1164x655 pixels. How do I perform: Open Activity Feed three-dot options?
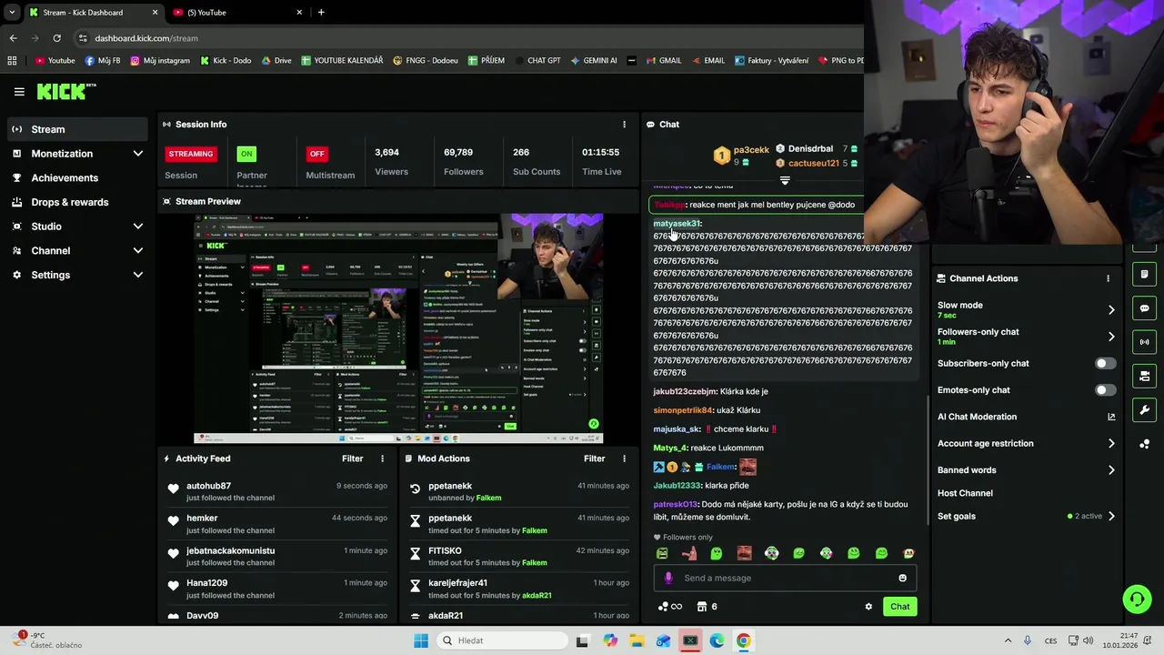pos(382,458)
